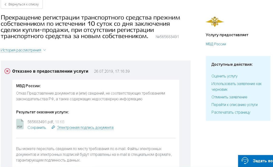273x167 pixels.
Task: Click the chat assistant face icon
Action: tap(245, 160)
